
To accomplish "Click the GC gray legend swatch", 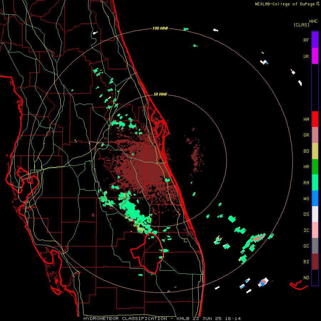I will 315,246.
